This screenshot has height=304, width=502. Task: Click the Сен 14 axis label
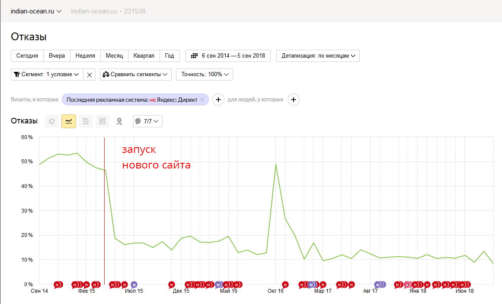coord(39,291)
